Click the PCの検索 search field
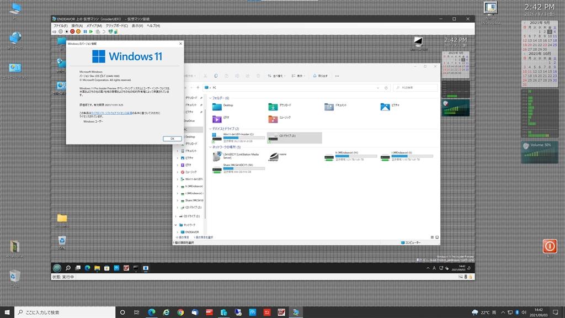The image size is (565, 318). click(415, 88)
